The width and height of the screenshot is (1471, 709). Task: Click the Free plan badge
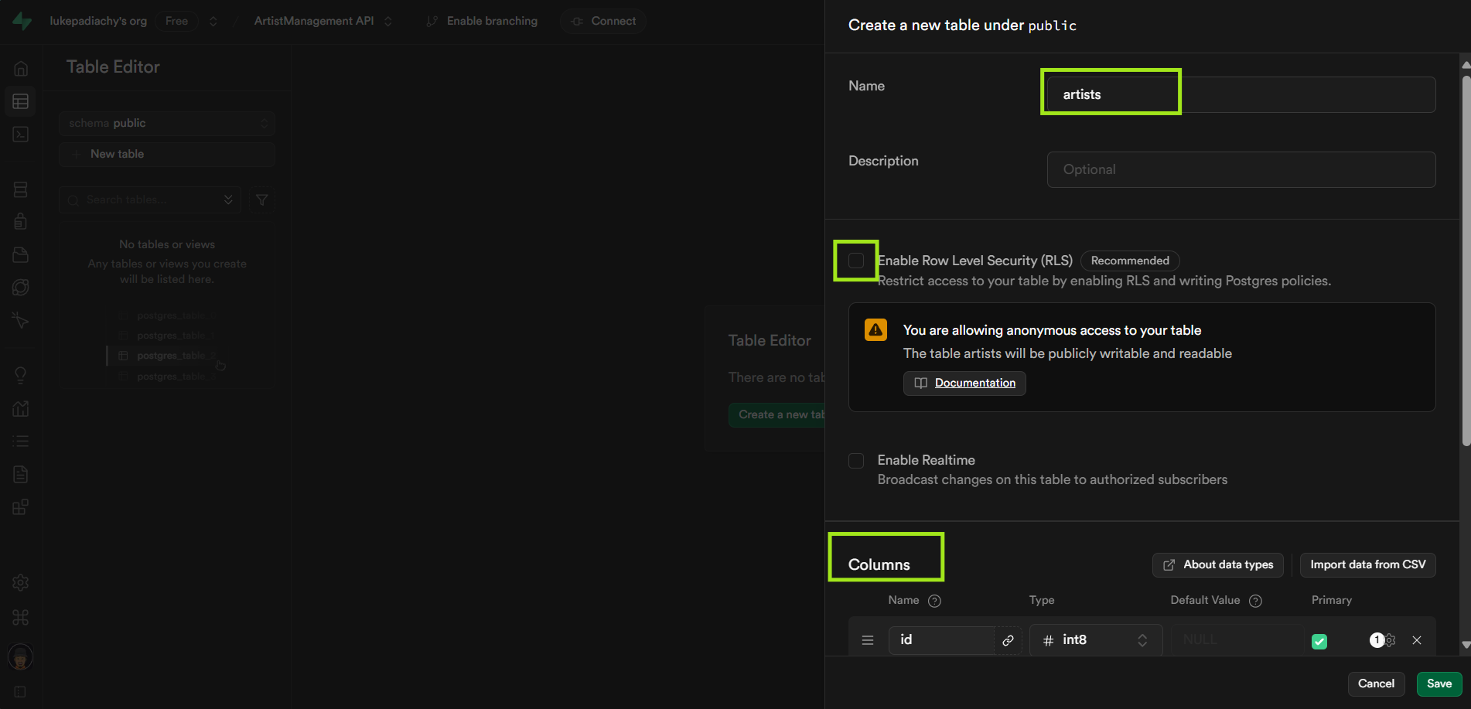coord(176,21)
